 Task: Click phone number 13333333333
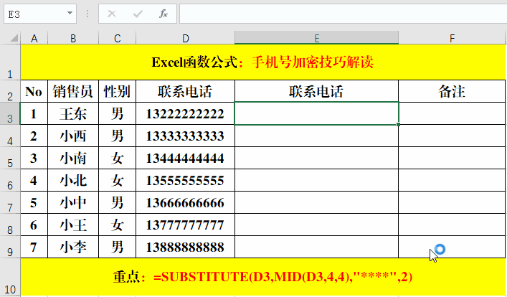pos(185,136)
